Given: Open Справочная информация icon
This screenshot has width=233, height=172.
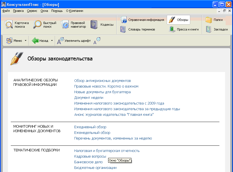Looking at the screenshot, I should click(x=124, y=20).
